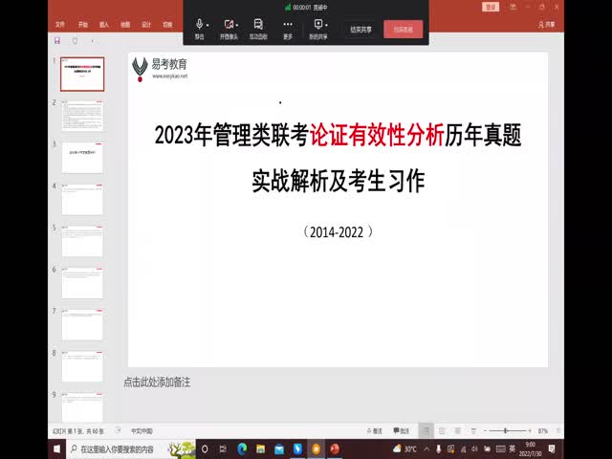The image size is (612, 459).
Task: Click subtitle text 实战解析及考生习作
Action: pyautogui.click(x=338, y=181)
